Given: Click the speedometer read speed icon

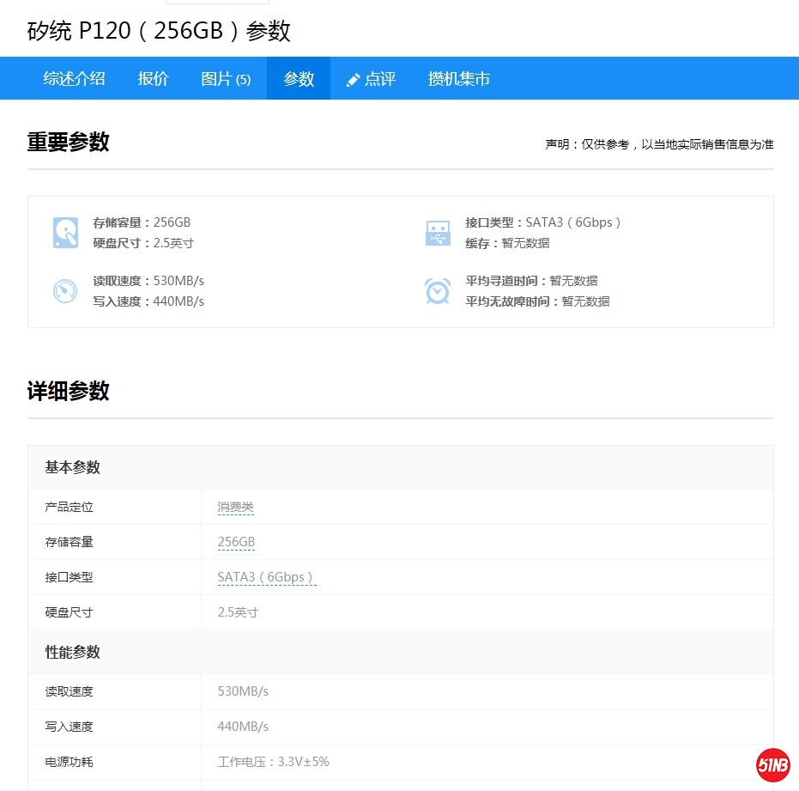Looking at the screenshot, I should tap(65, 291).
